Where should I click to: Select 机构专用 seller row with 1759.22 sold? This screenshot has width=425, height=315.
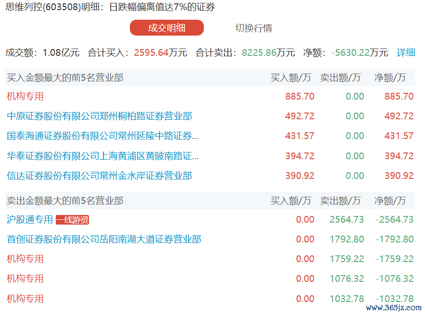coord(25,259)
